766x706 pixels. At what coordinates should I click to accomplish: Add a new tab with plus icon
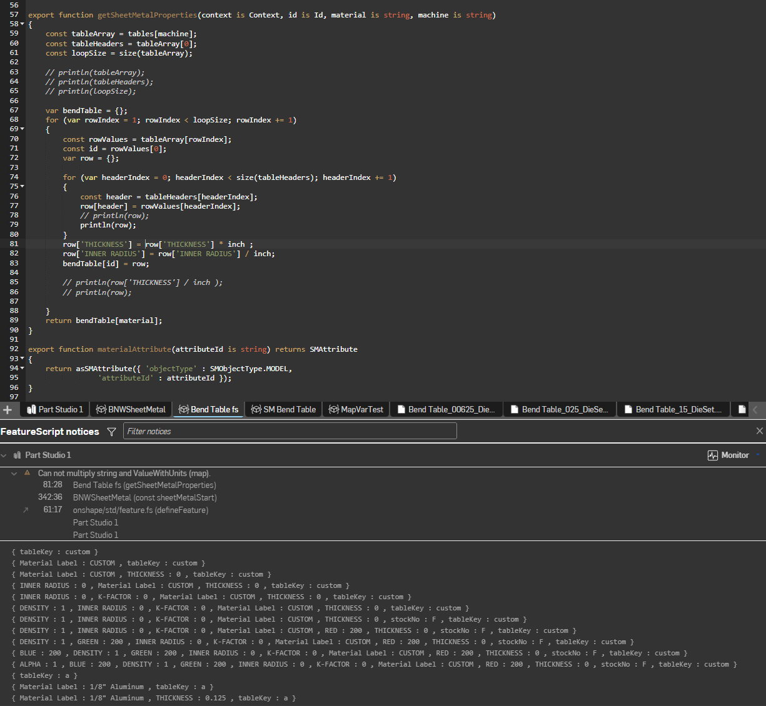(8, 410)
